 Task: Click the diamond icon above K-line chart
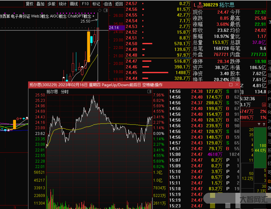click(x=100, y=11)
